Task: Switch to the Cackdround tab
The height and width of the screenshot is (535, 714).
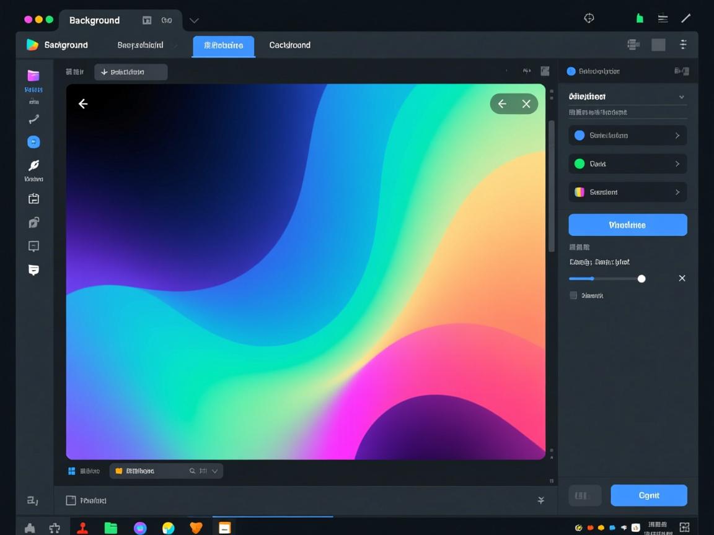Action: click(x=289, y=45)
